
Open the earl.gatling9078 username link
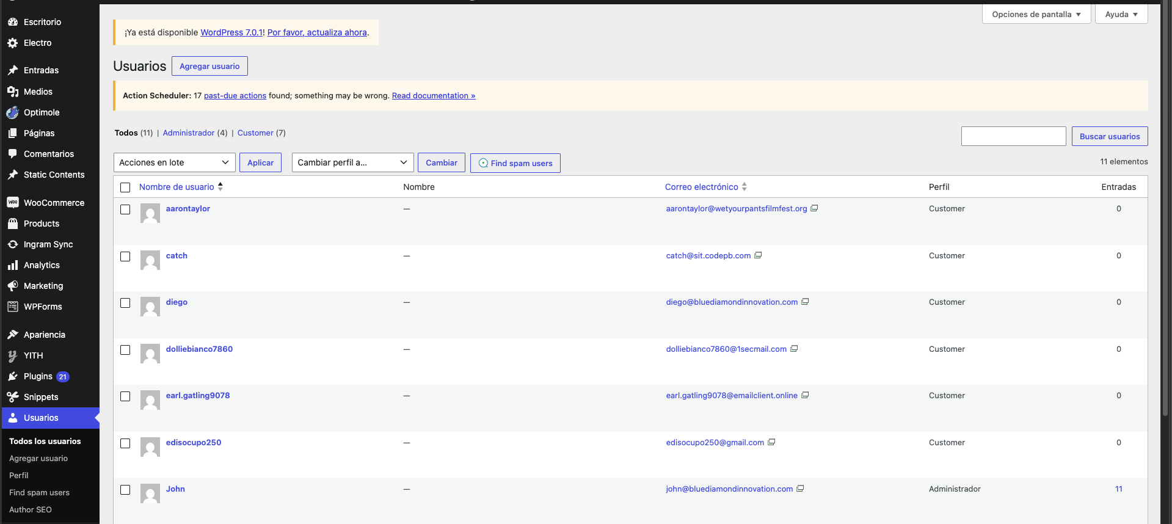tap(198, 395)
